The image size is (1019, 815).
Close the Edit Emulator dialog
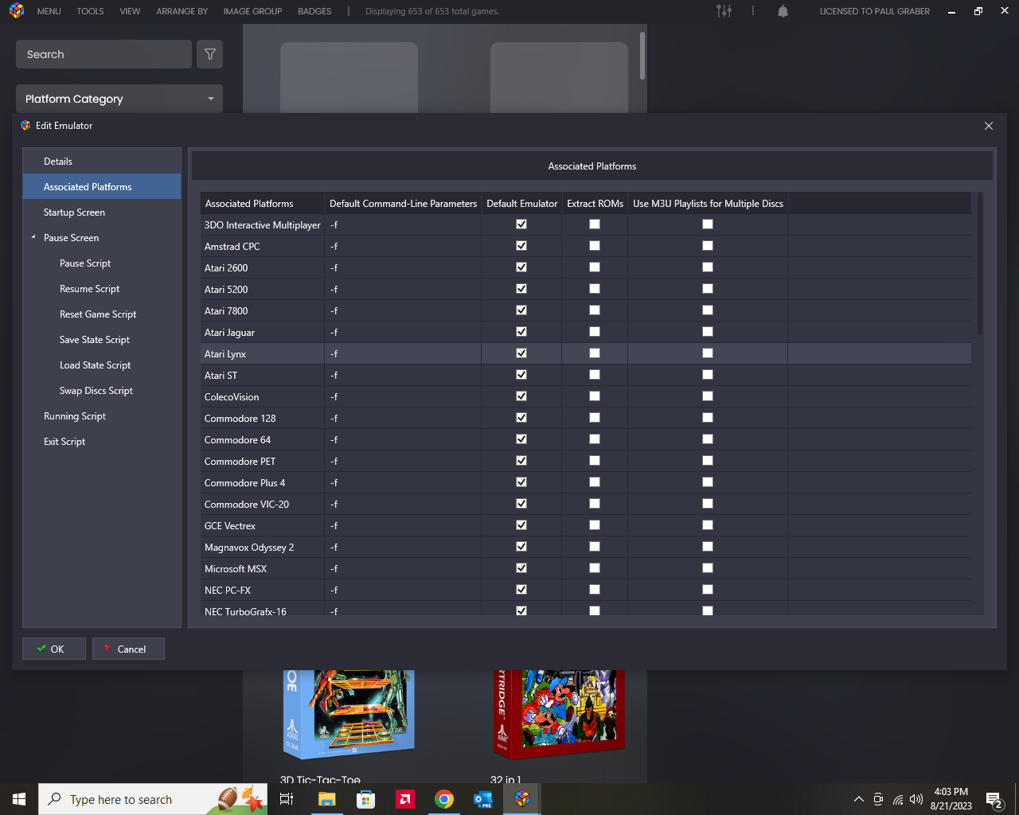point(989,126)
